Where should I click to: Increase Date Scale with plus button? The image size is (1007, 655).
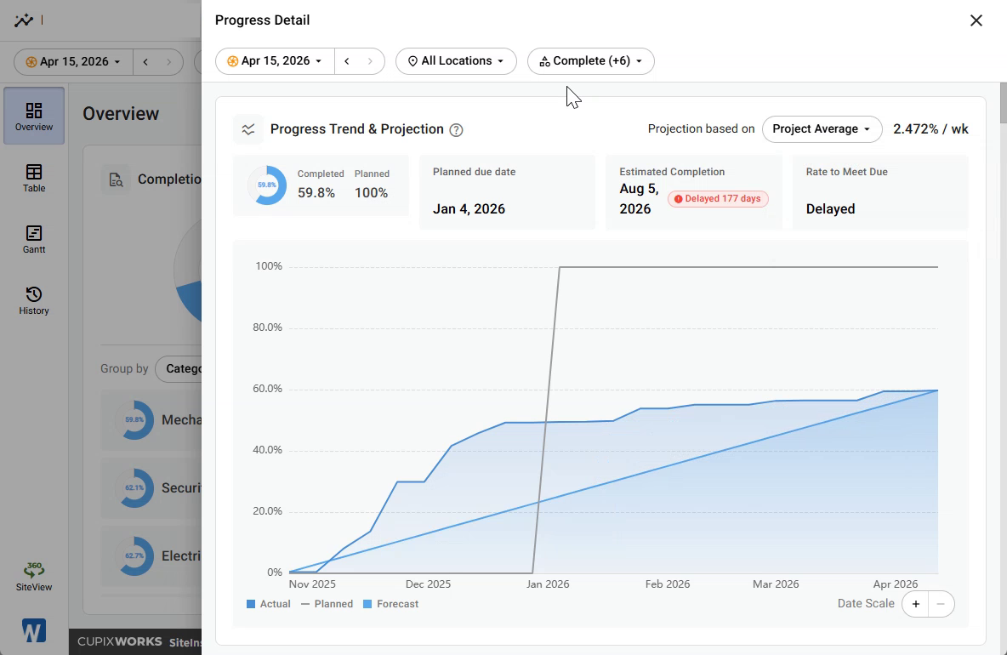pos(916,604)
